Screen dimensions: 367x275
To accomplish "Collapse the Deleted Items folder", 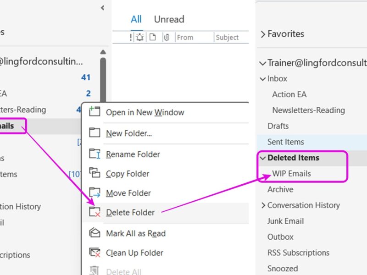I will point(263,158).
